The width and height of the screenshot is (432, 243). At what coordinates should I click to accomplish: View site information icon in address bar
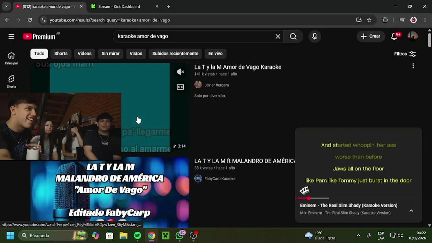pyautogui.click(x=43, y=20)
